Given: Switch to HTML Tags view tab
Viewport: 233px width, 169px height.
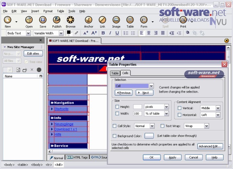Looking at the screenshot, I should [77, 157].
